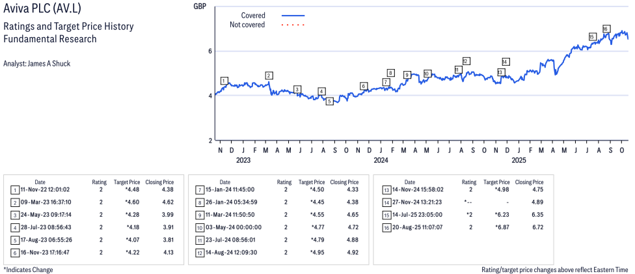Select chart marker 2 near March 2023
Image resolution: width=635 pixels, height=274 pixels.
point(269,75)
